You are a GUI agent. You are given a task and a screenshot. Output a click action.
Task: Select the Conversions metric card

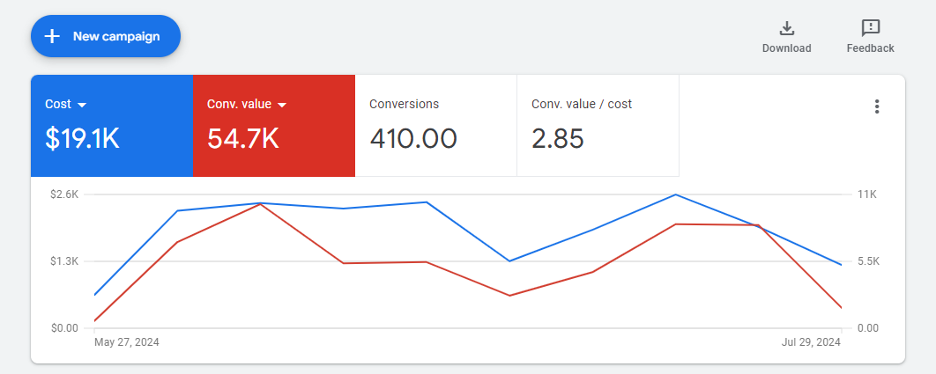pyautogui.click(x=435, y=126)
